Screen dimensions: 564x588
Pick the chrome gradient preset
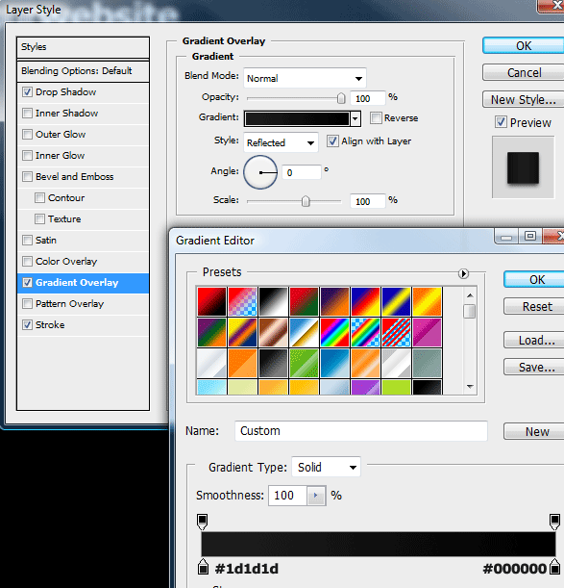304,332
